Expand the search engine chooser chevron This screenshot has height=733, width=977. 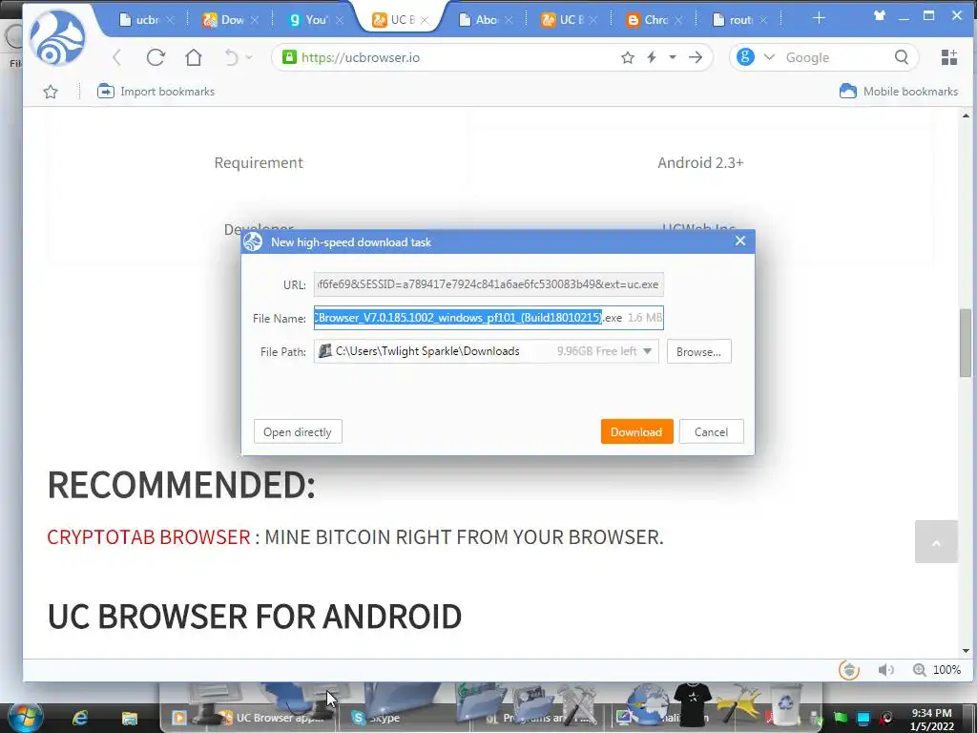769,57
